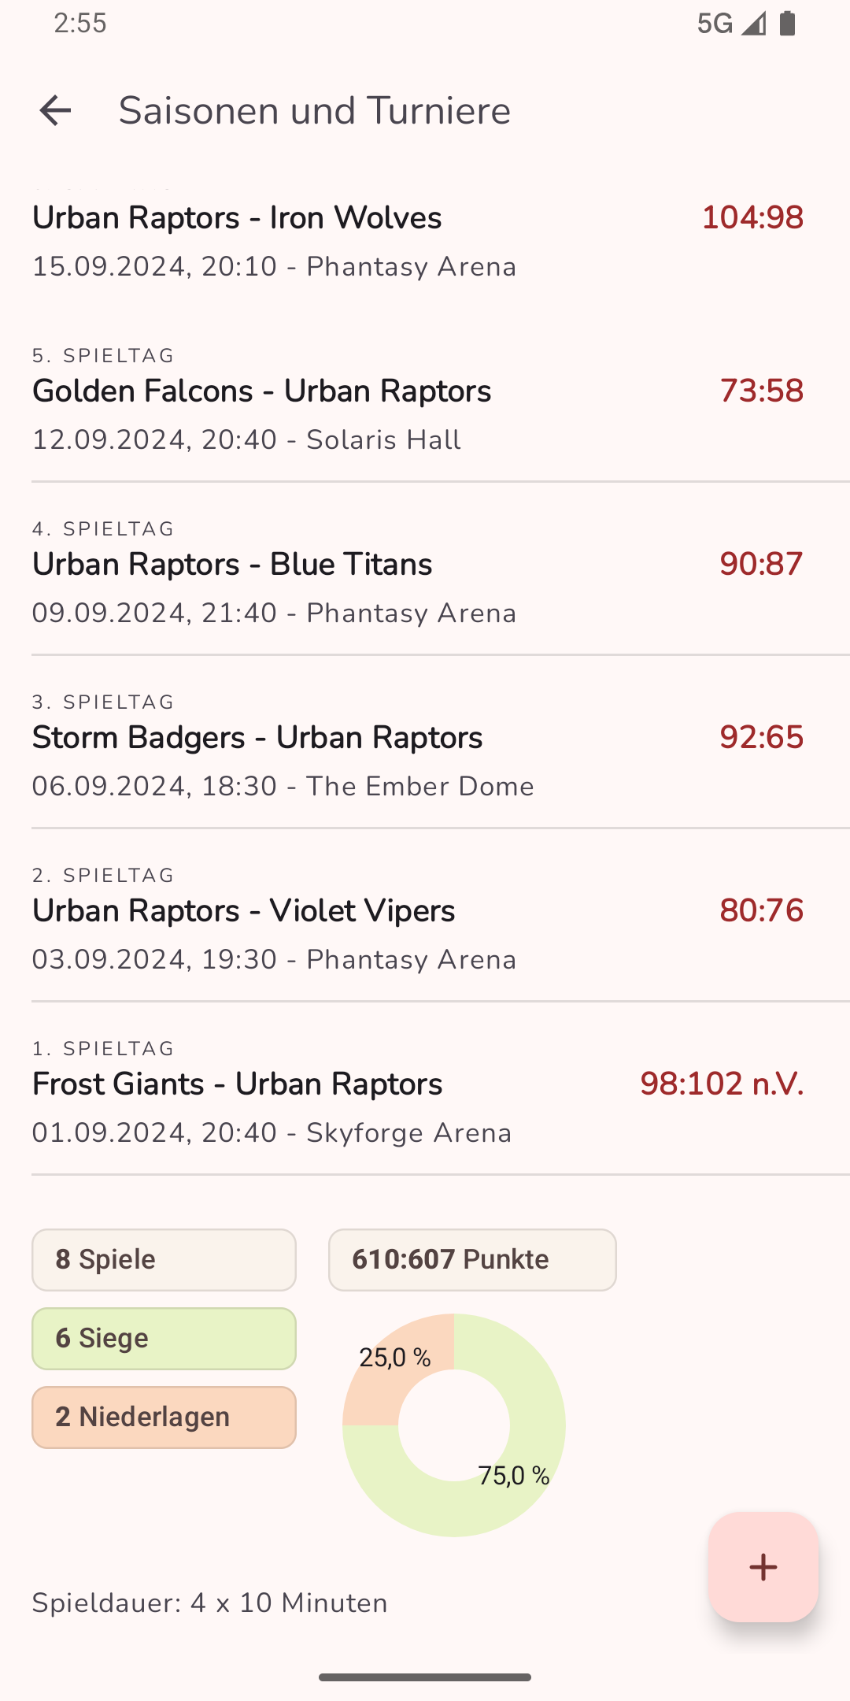Tap the 5G signal indicator
850x1701 pixels.
[715, 24]
